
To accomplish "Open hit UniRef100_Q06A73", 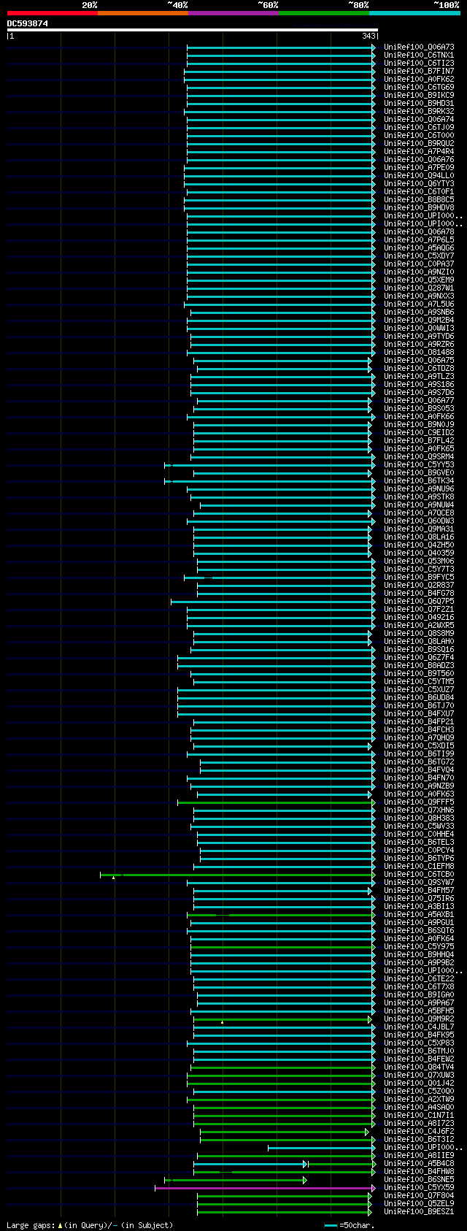I will (x=419, y=47).
